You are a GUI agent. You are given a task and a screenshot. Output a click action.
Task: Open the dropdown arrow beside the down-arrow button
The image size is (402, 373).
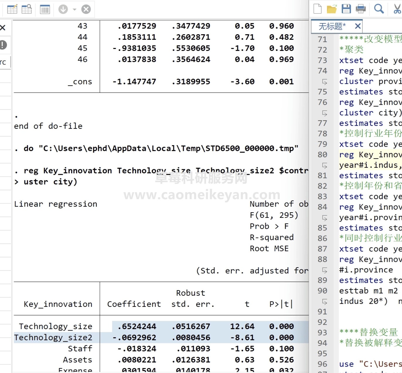pos(74,9)
